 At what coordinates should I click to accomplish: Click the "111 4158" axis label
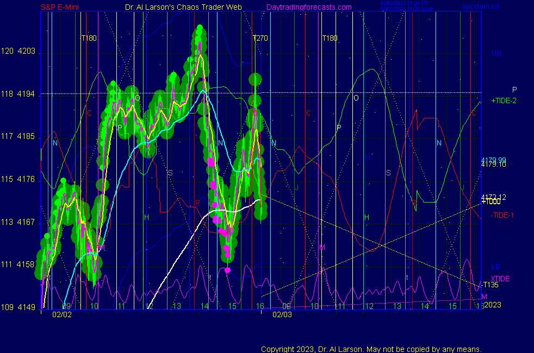(18, 264)
